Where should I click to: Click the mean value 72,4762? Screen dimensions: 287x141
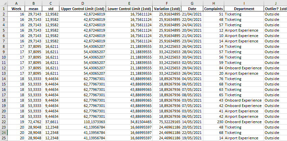point(33,122)
